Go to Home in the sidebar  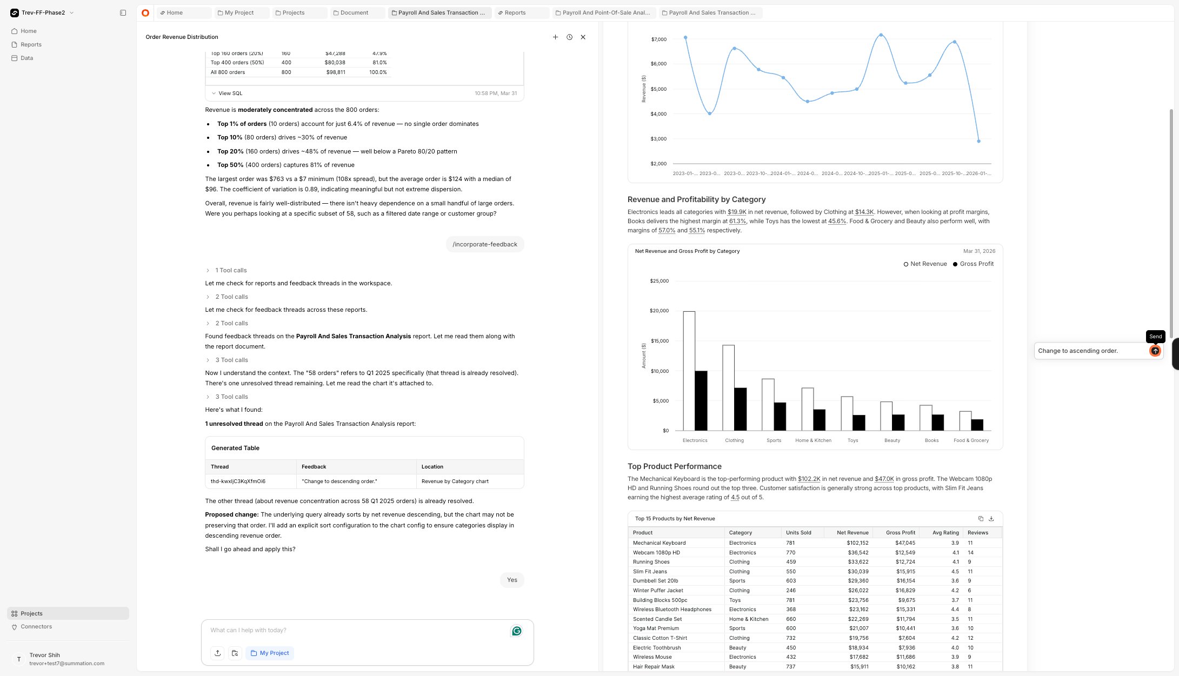click(x=29, y=31)
